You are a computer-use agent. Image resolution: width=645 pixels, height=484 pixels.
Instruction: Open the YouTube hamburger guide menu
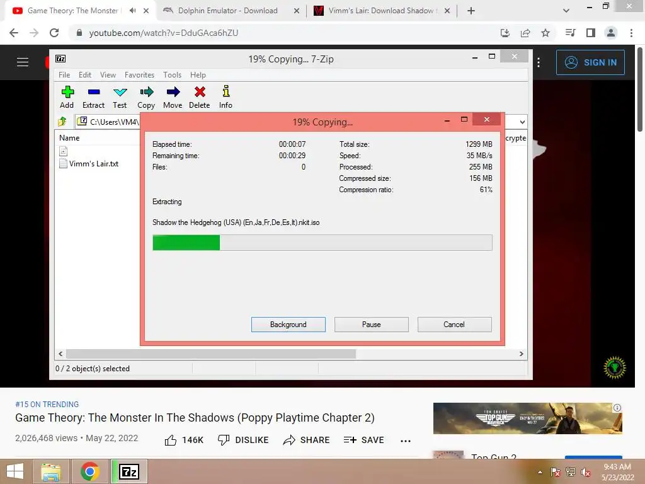pyautogui.click(x=23, y=62)
